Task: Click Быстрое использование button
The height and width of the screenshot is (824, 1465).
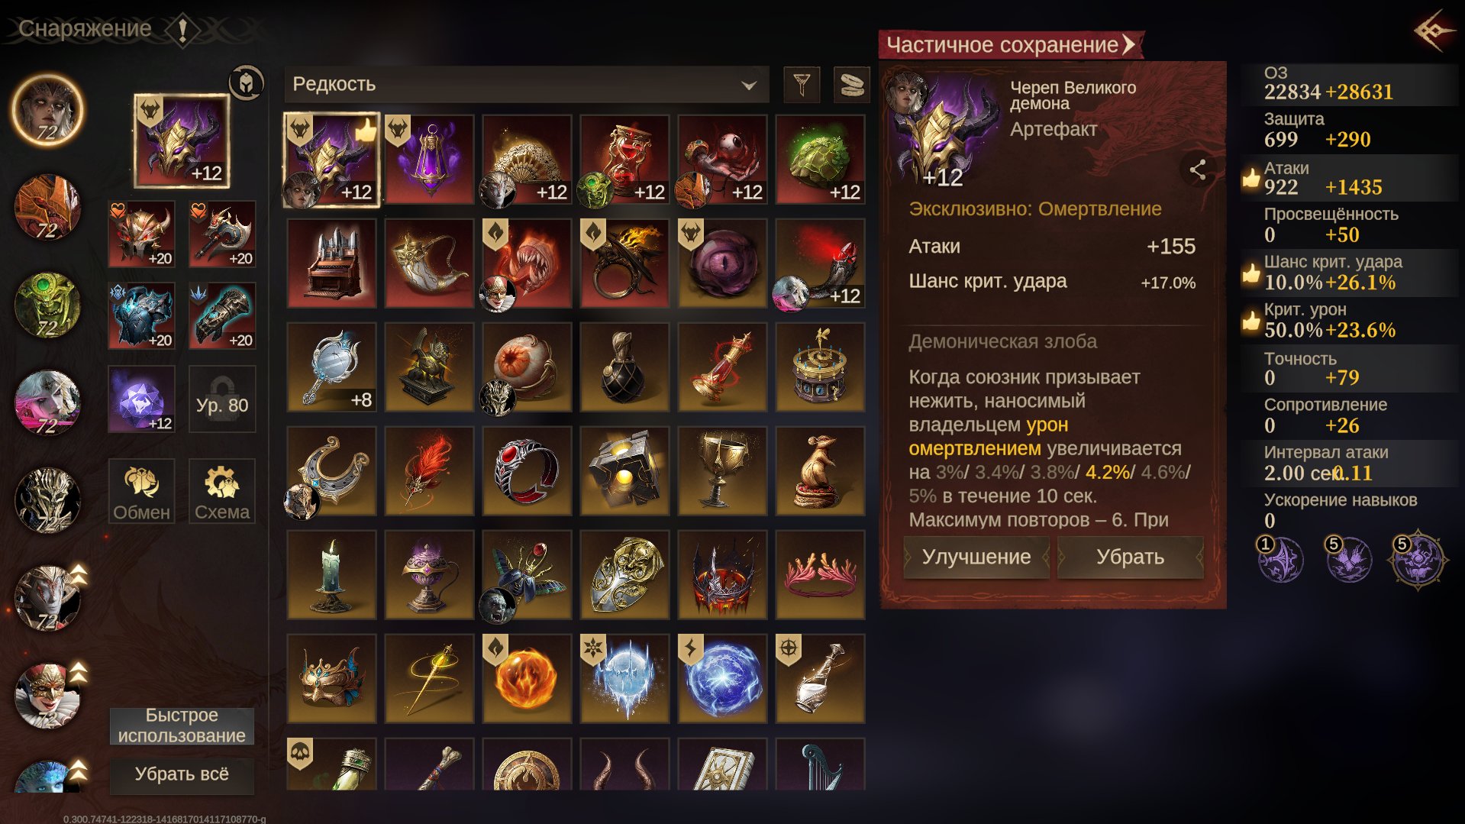Action: (x=182, y=725)
